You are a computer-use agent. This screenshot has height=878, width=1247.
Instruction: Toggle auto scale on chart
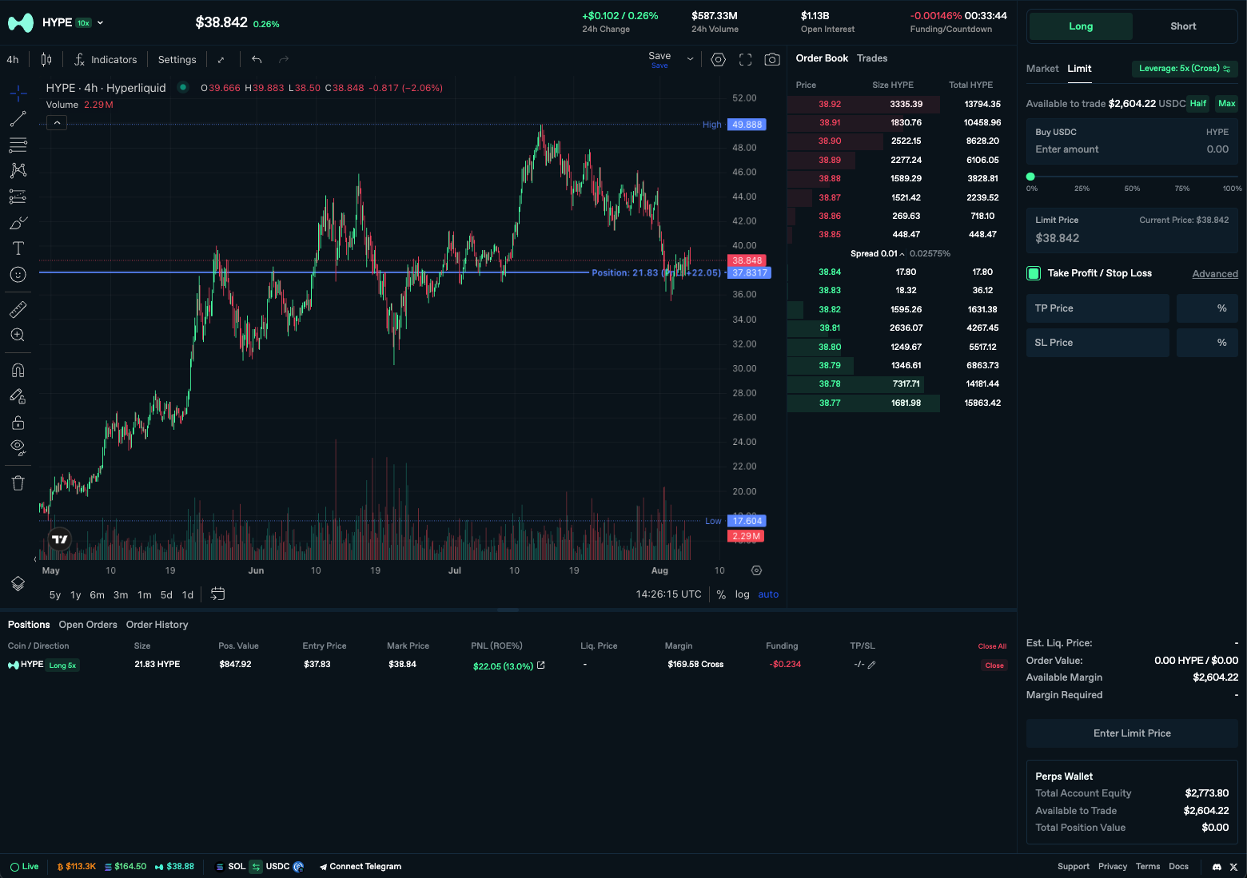pyautogui.click(x=768, y=594)
